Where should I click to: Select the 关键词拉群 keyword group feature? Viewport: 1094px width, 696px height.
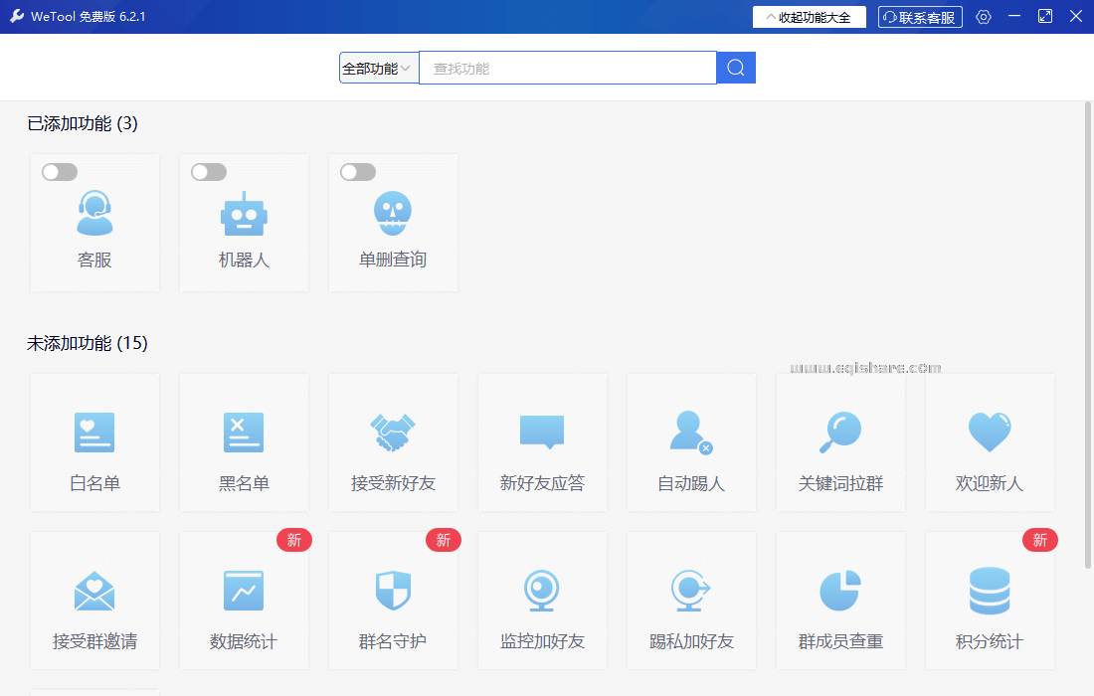click(840, 442)
